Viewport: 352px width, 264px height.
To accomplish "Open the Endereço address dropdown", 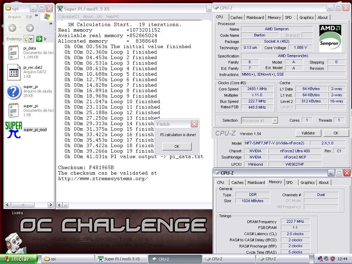I will [x=31, y=39].
